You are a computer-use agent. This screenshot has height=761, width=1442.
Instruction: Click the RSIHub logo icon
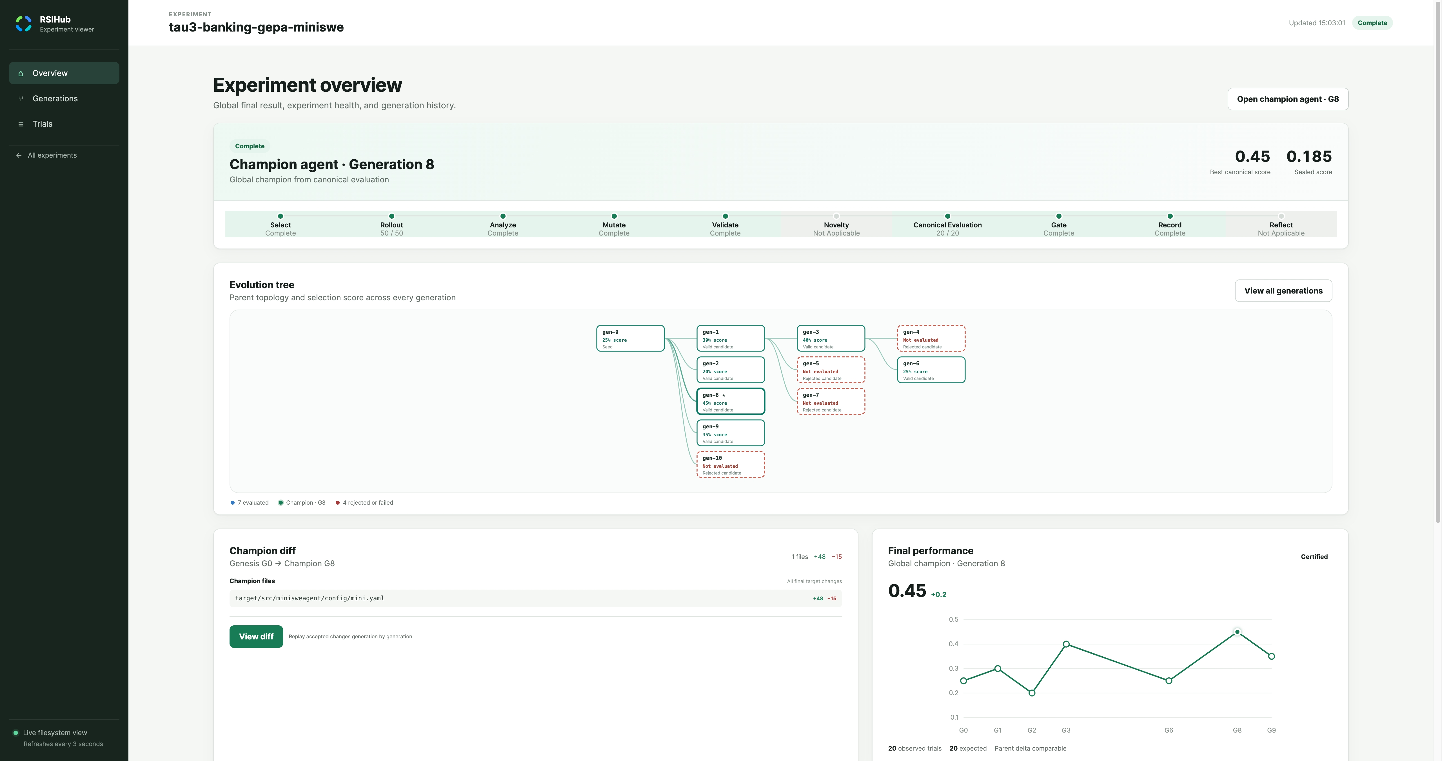click(23, 24)
